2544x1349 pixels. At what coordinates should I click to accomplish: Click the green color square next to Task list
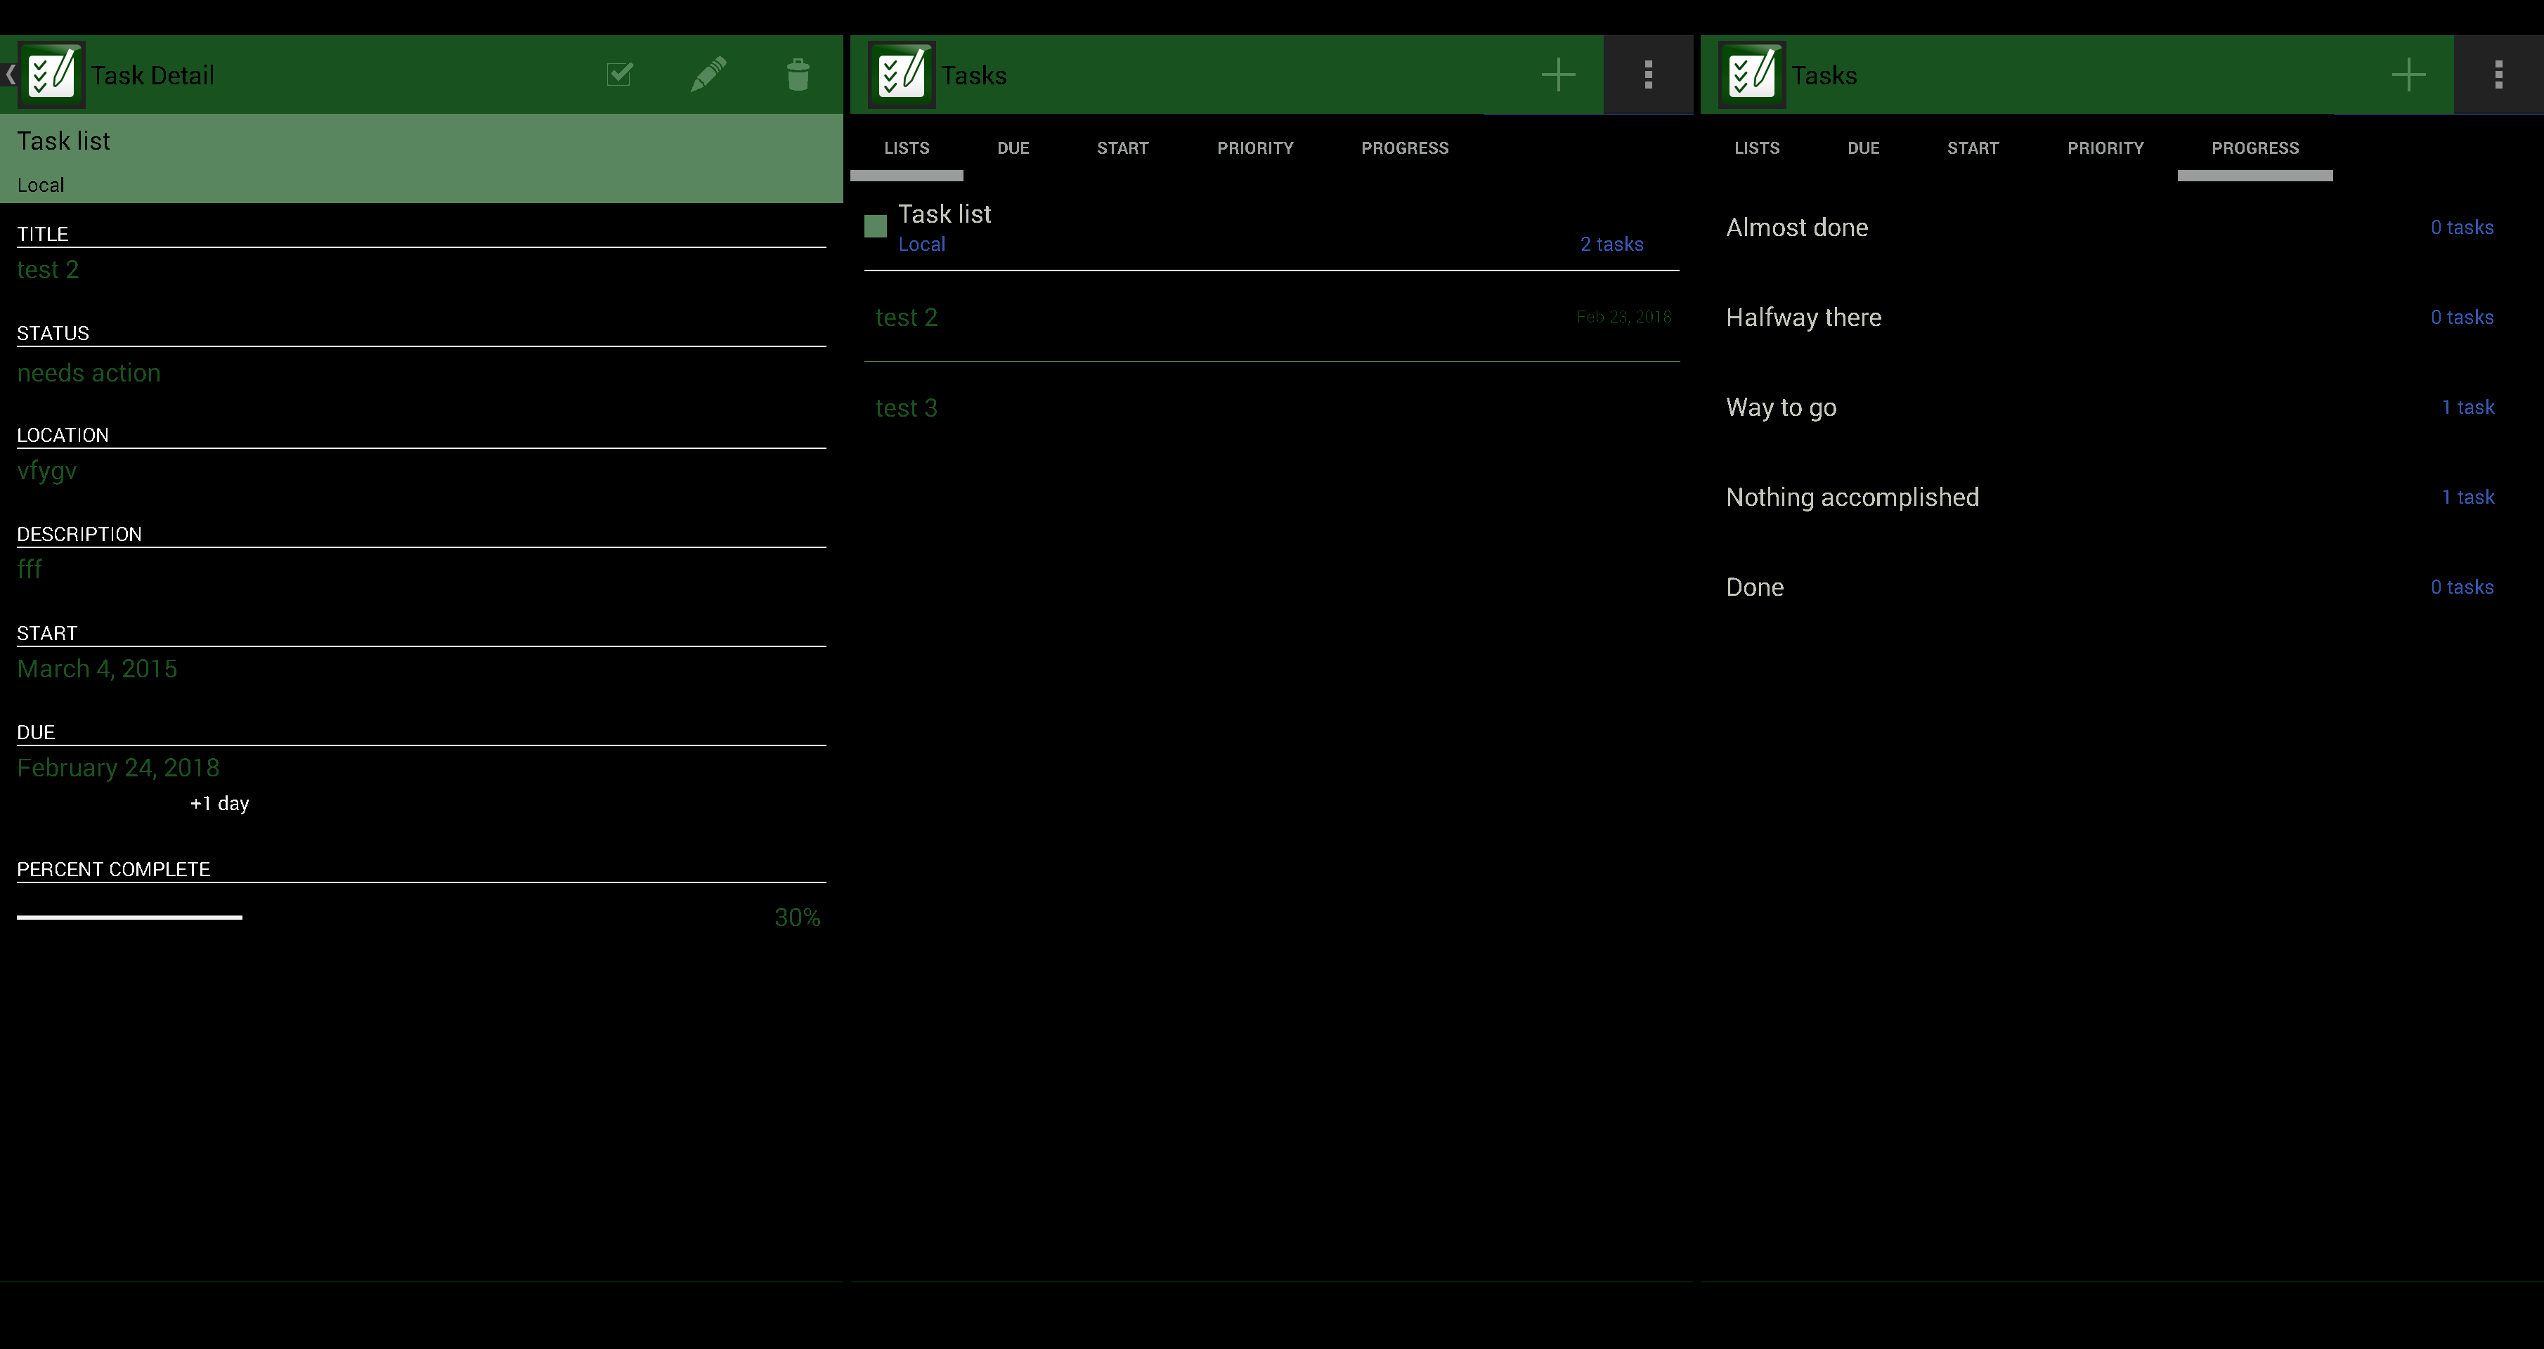point(875,226)
